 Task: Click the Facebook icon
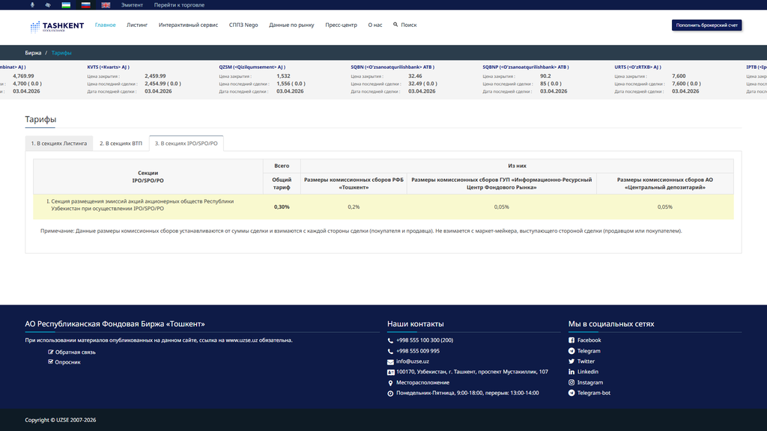coord(572,340)
